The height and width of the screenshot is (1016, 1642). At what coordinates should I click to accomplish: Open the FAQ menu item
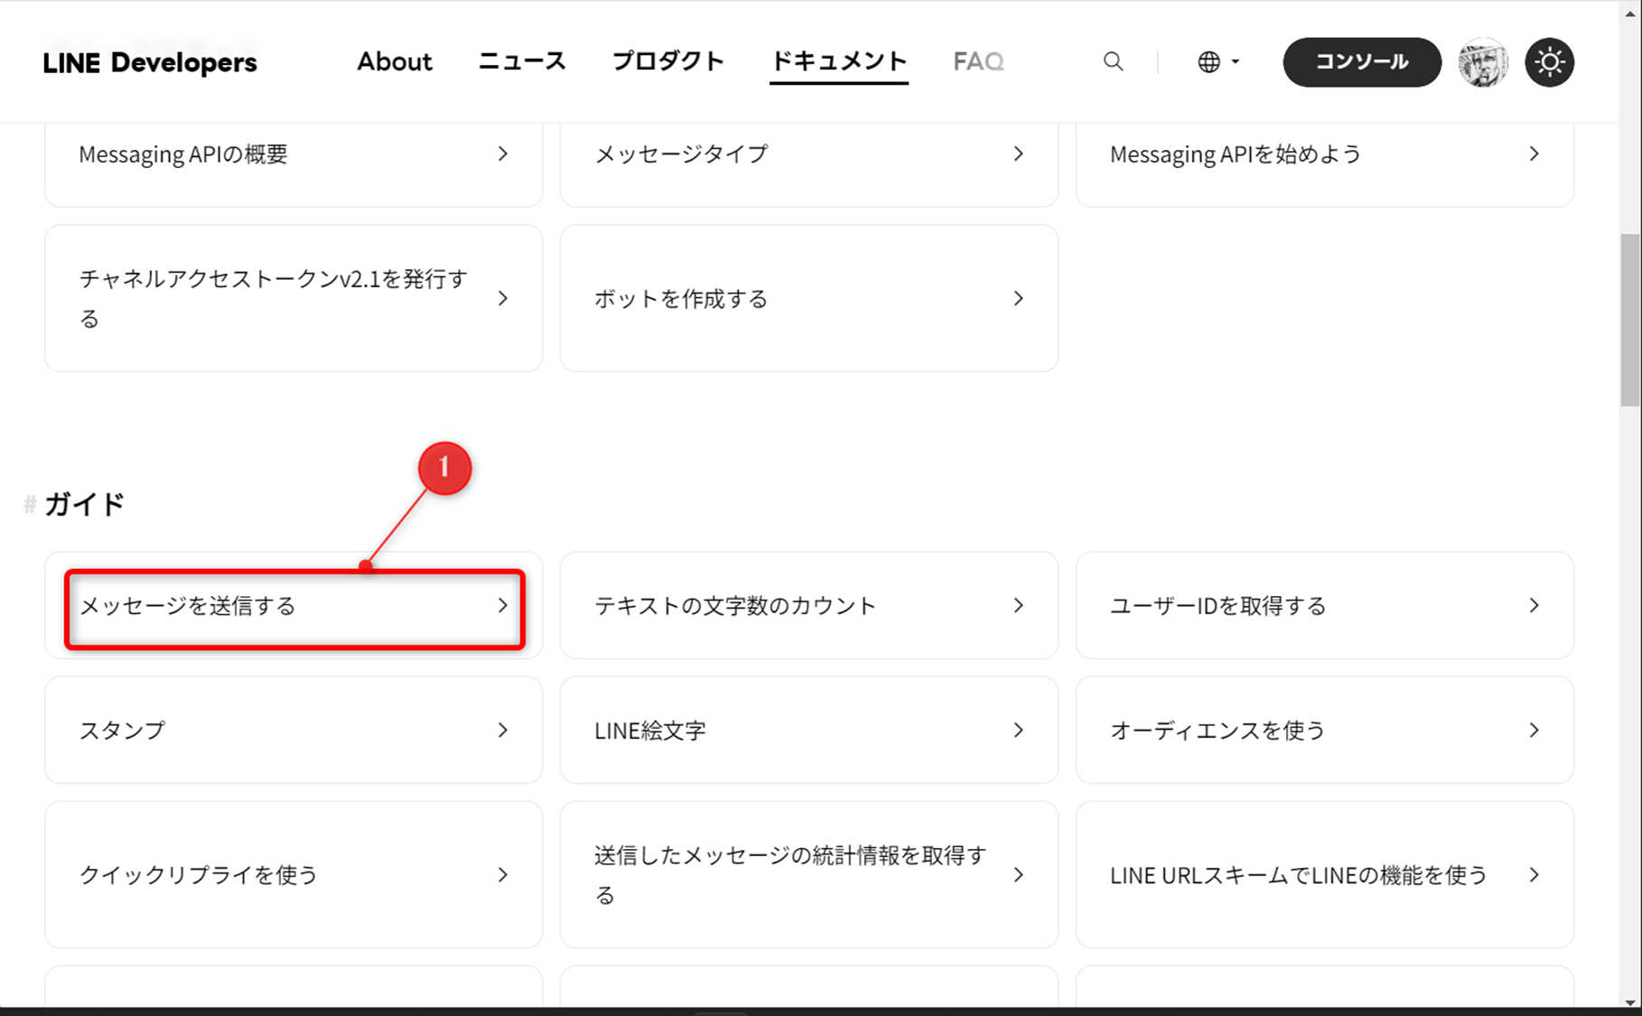(x=978, y=61)
